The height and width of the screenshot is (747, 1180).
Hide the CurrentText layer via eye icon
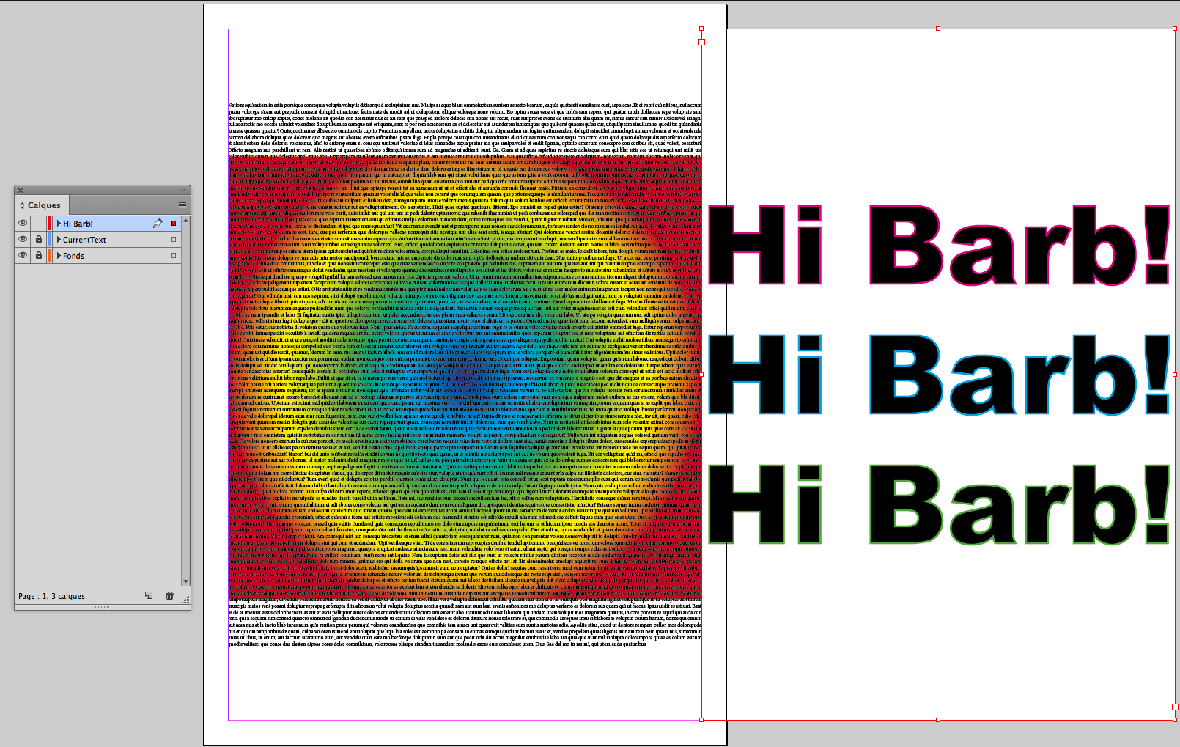[x=23, y=239]
